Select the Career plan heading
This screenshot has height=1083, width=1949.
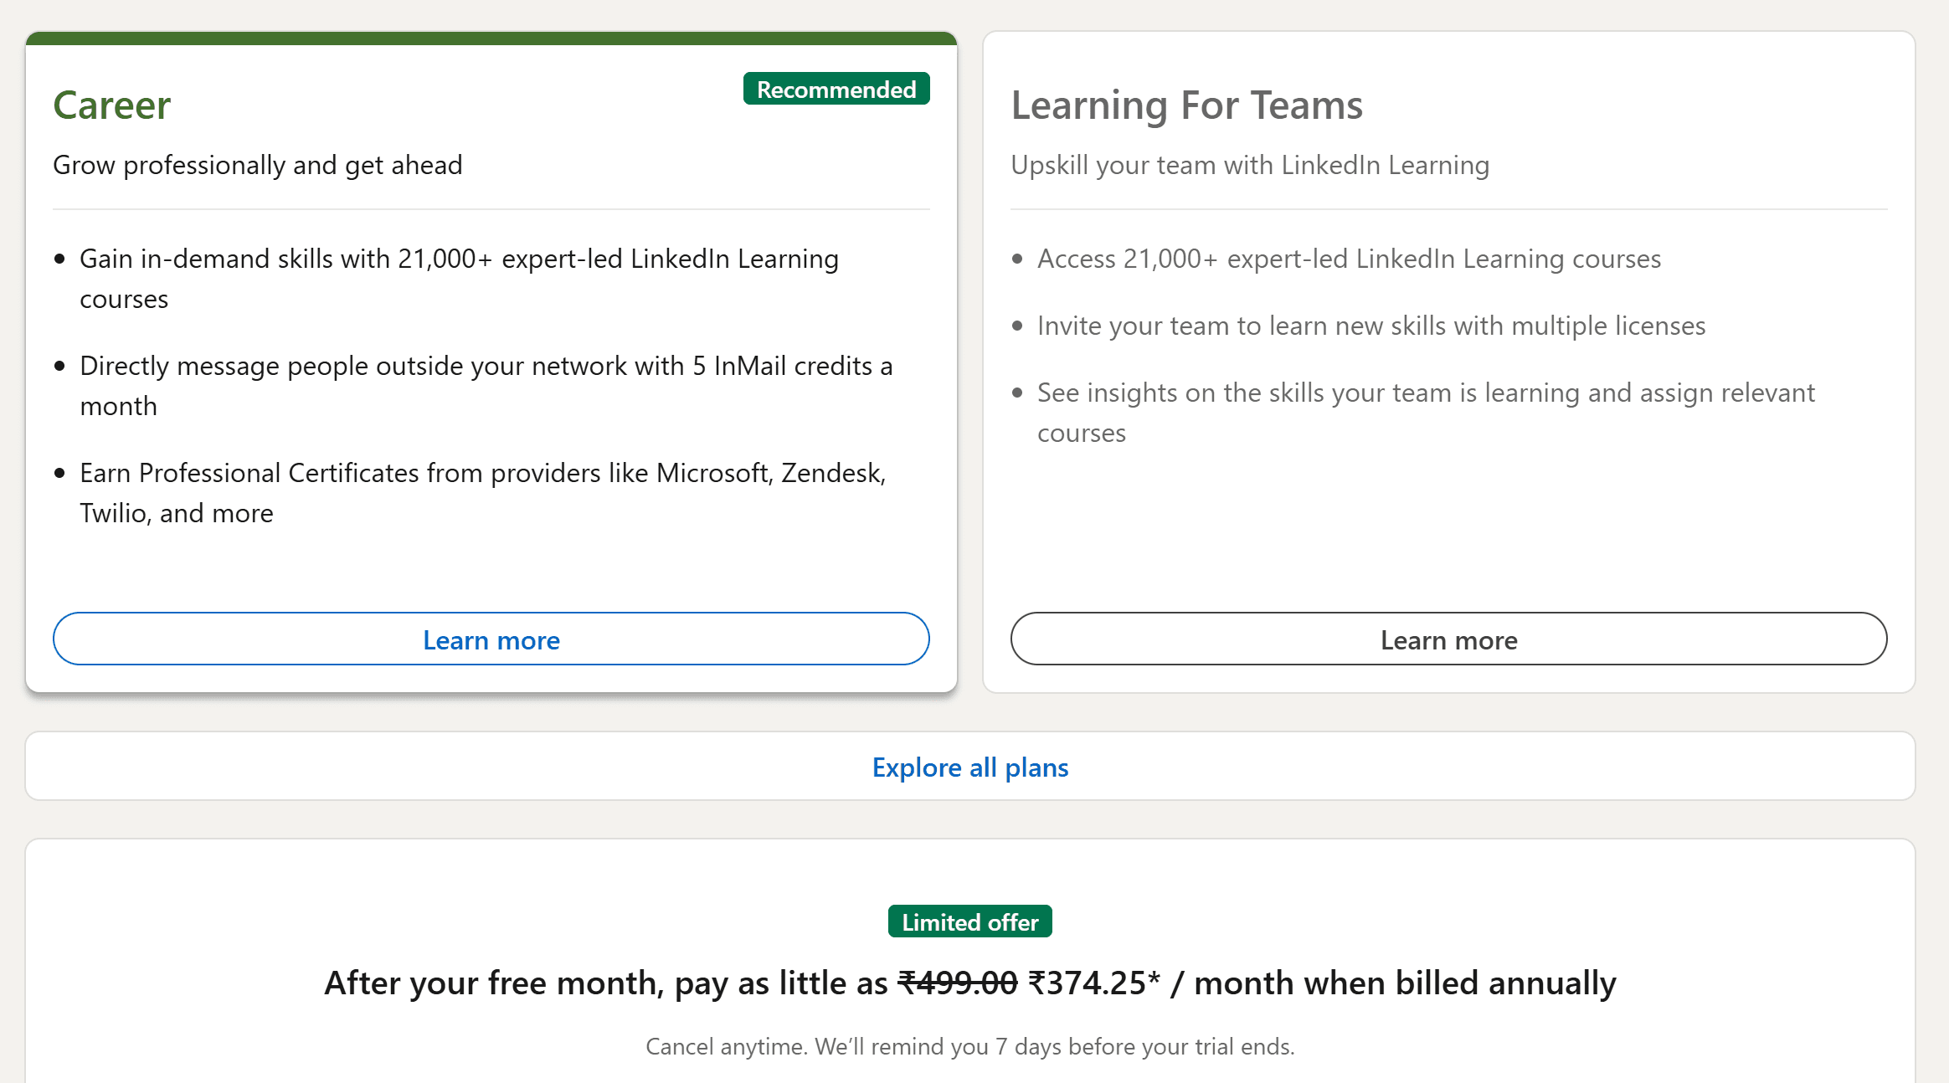(x=111, y=104)
